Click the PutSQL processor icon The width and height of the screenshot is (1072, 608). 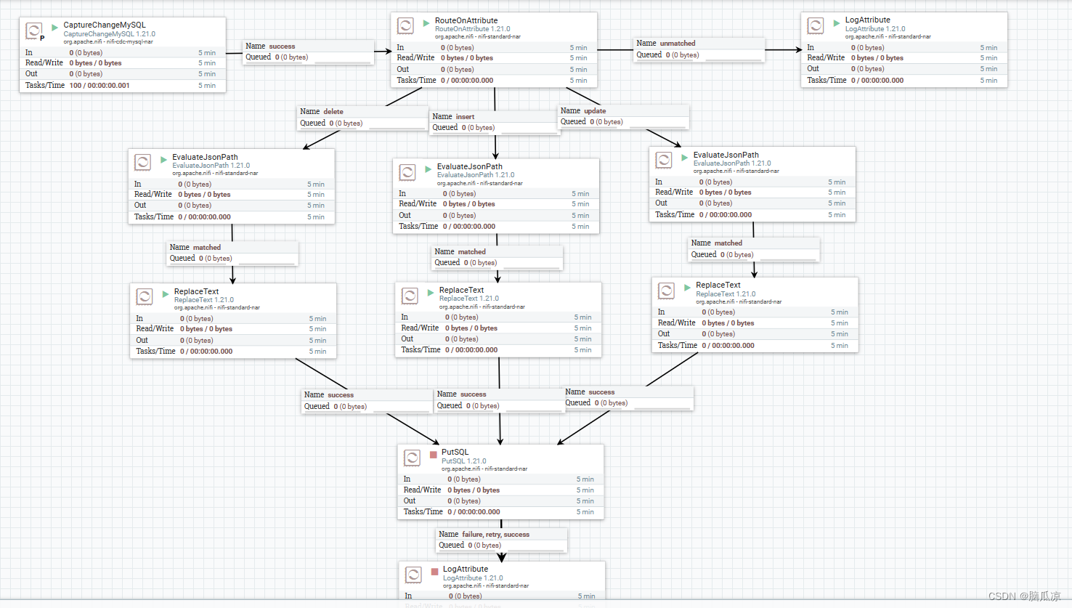point(412,458)
